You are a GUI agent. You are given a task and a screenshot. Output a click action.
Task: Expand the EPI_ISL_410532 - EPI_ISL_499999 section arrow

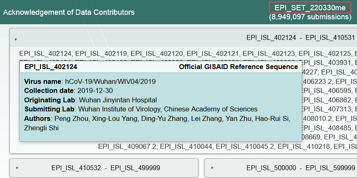pos(17,168)
